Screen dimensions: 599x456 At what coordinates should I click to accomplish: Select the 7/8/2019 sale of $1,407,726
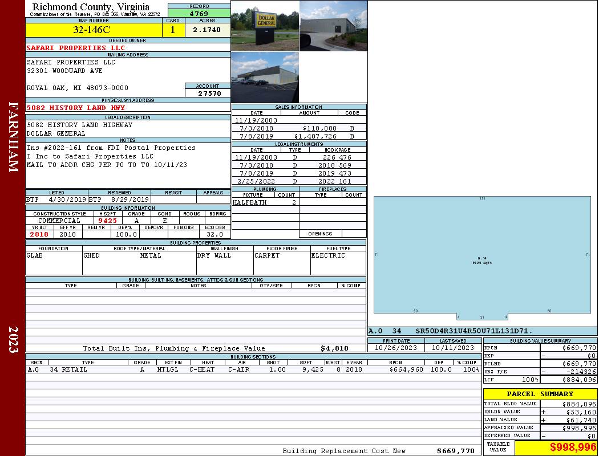(299, 137)
